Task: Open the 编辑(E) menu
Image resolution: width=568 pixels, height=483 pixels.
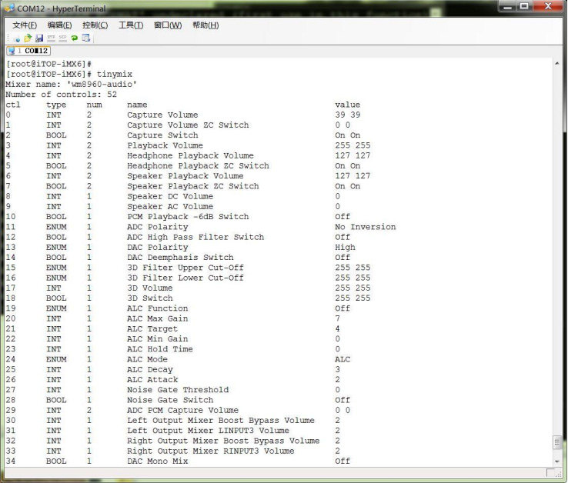Action: (x=59, y=25)
